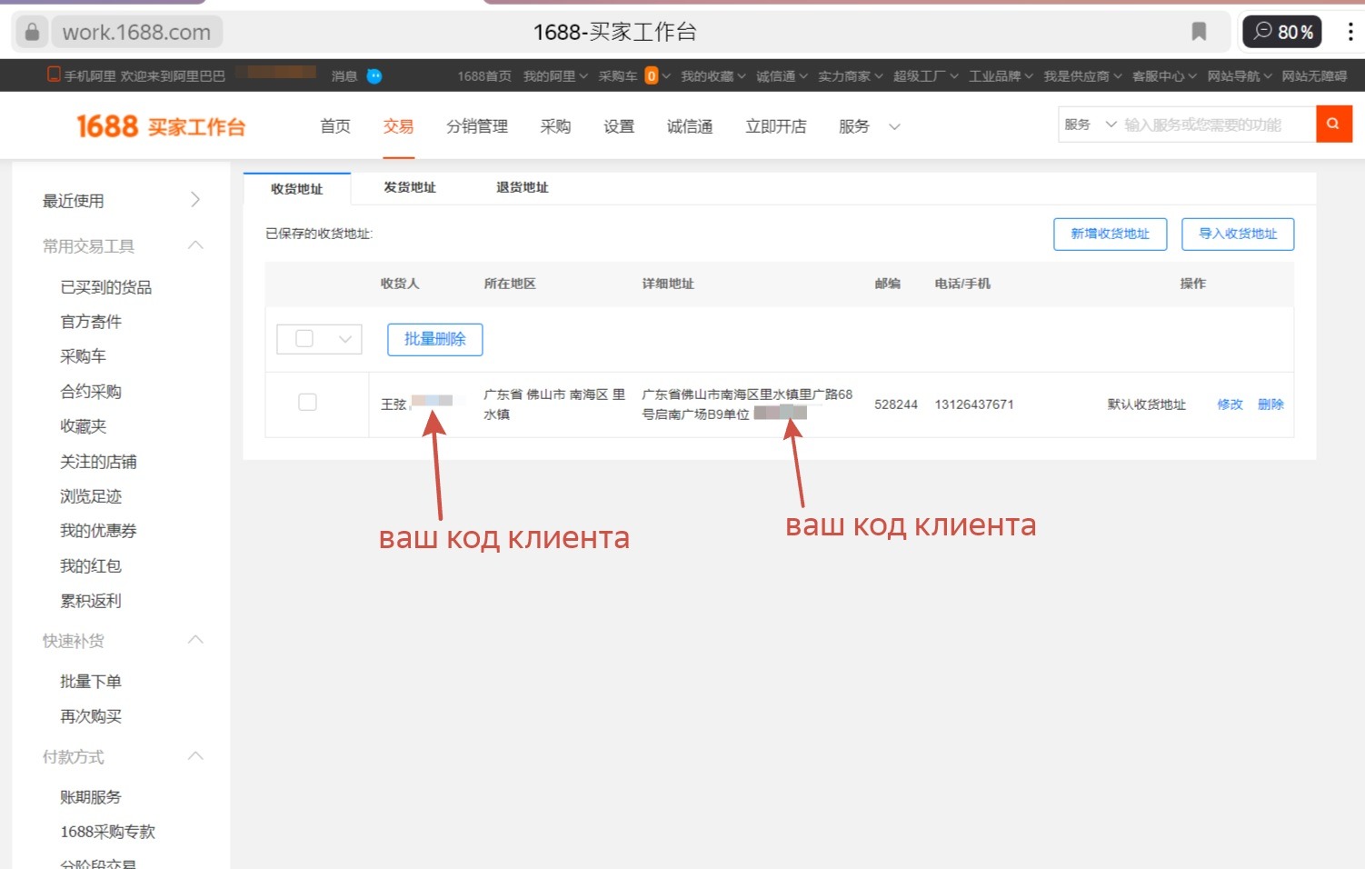This screenshot has width=1365, height=869.
Task: Click the postal code 528244
Action: click(x=896, y=405)
